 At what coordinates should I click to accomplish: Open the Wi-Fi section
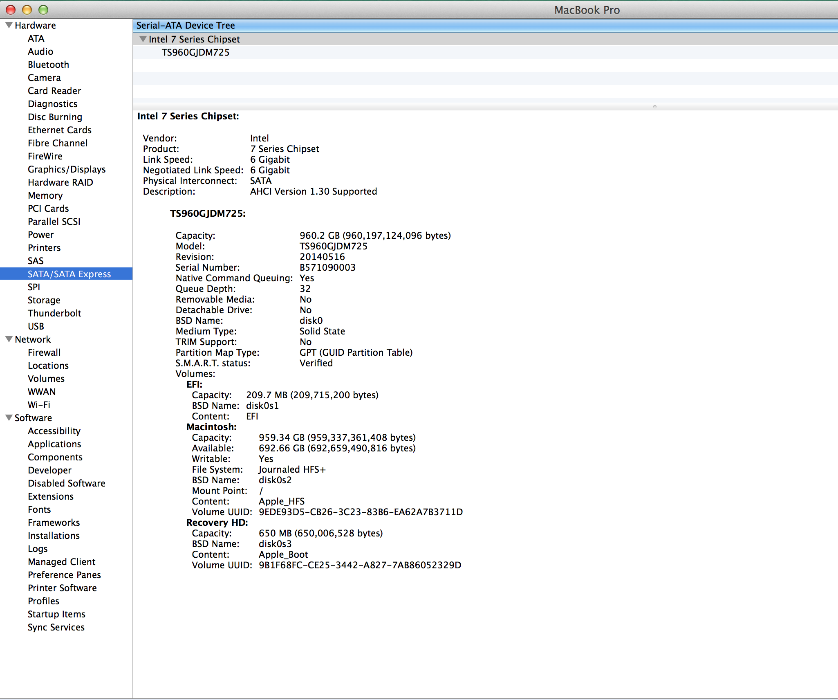pyautogui.click(x=39, y=405)
